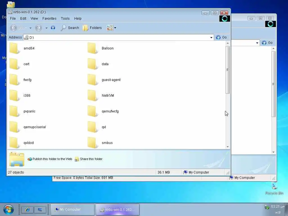The height and width of the screenshot is (216, 288).
Task: Click Go next to D:\ address
Action: pyautogui.click(x=221, y=37)
